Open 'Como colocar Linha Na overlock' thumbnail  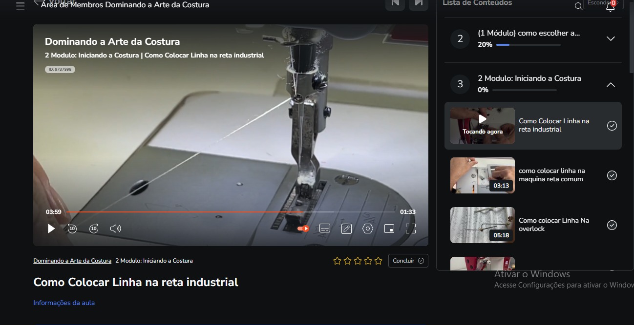click(x=482, y=225)
